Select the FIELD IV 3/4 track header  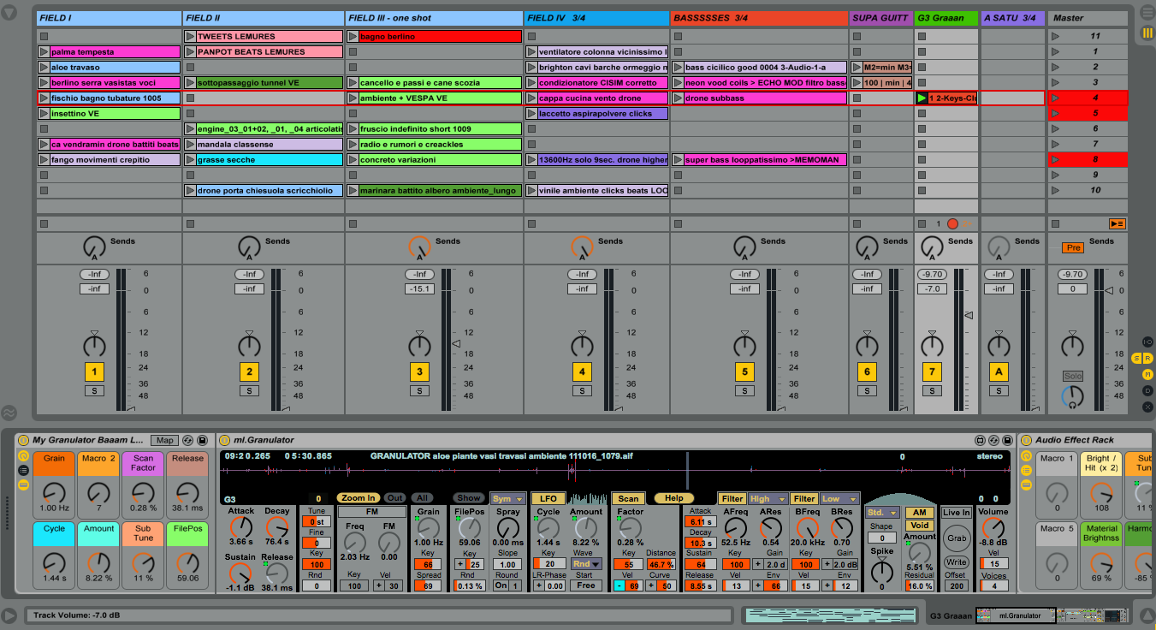tap(596, 18)
